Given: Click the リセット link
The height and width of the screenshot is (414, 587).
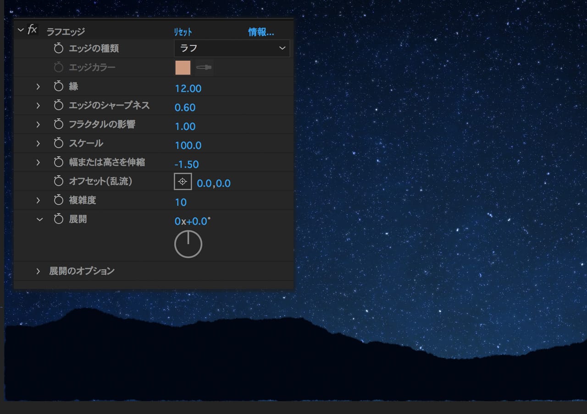Looking at the screenshot, I should (183, 32).
